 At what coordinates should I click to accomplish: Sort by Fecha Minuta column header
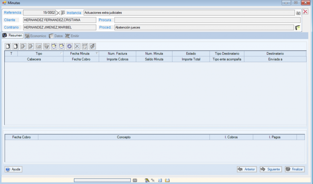click(x=79, y=53)
